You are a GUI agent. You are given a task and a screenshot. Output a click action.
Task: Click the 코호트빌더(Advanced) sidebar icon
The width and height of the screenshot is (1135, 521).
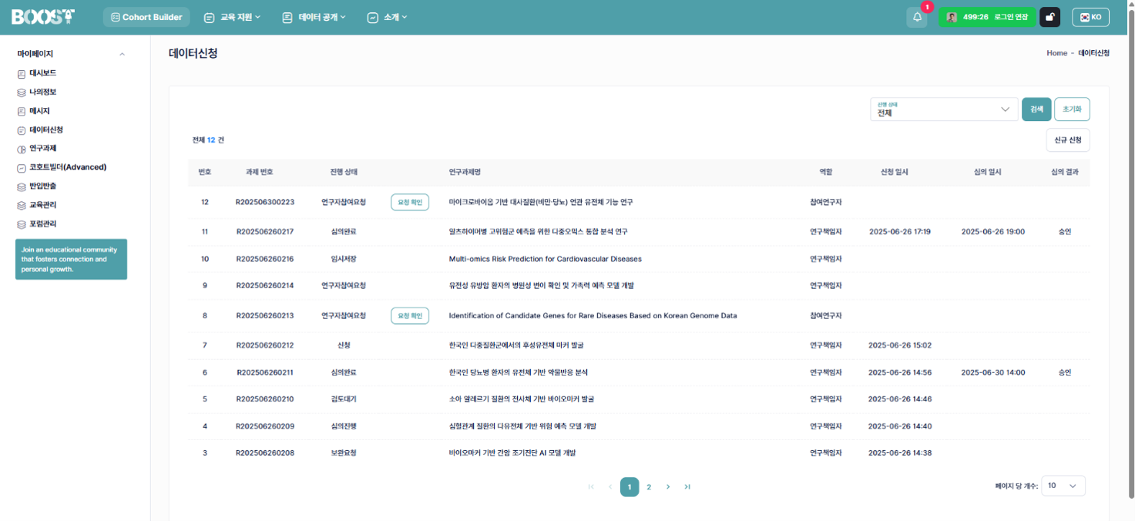pos(22,167)
